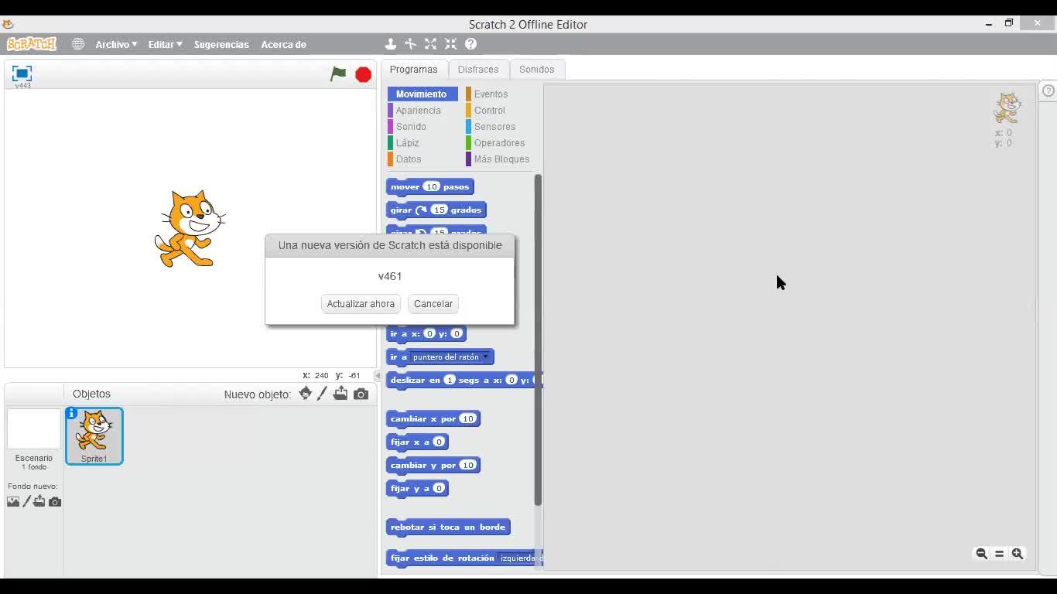Create new sprite from camera
1057x594 pixels.
tap(361, 394)
